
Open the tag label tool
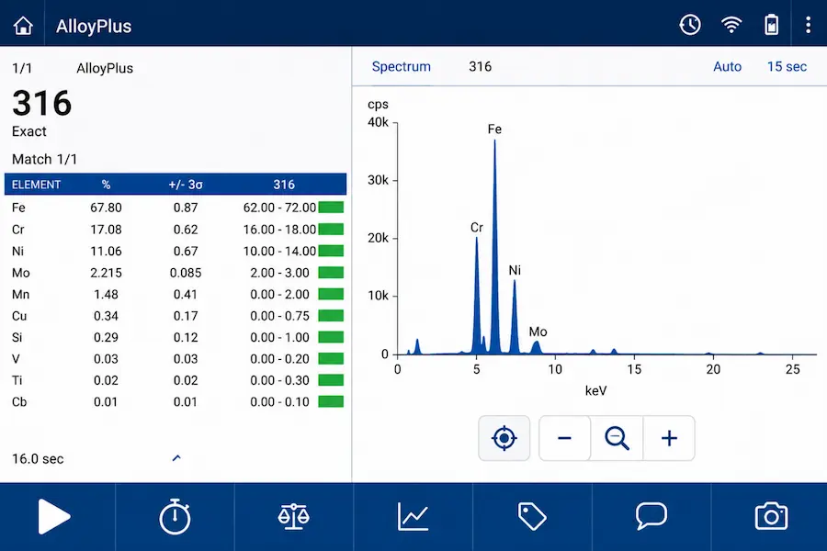pos(532,517)
